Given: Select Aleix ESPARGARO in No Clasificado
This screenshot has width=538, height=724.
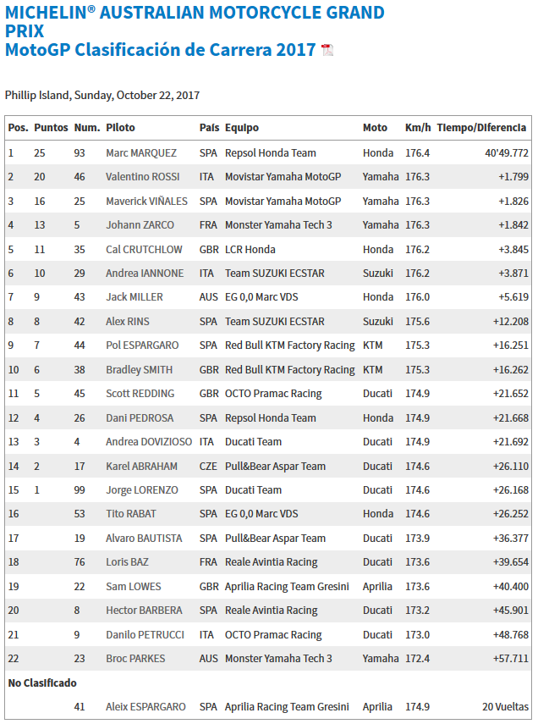Looking at the screenshot, I should point(145,707).
